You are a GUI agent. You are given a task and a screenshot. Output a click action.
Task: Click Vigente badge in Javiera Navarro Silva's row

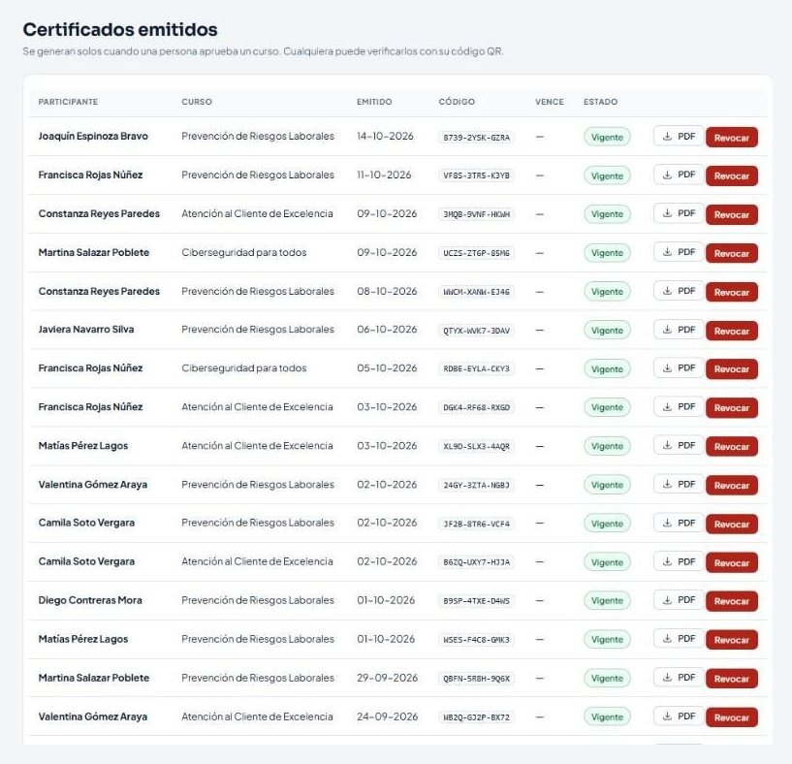(x=607, y=331)
